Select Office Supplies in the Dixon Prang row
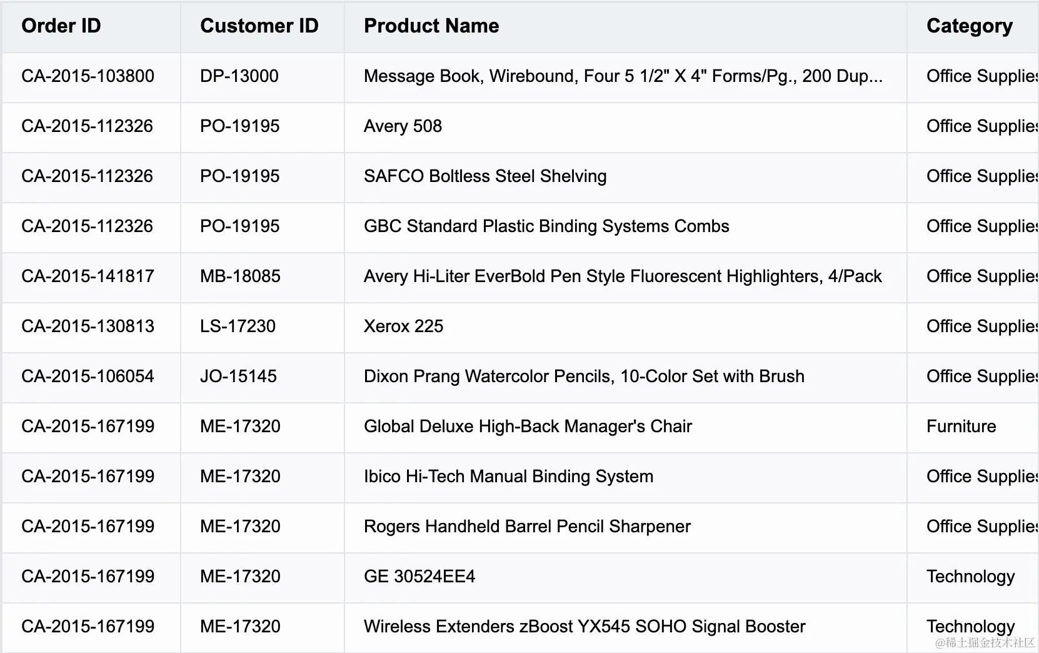 coord(973,378)
